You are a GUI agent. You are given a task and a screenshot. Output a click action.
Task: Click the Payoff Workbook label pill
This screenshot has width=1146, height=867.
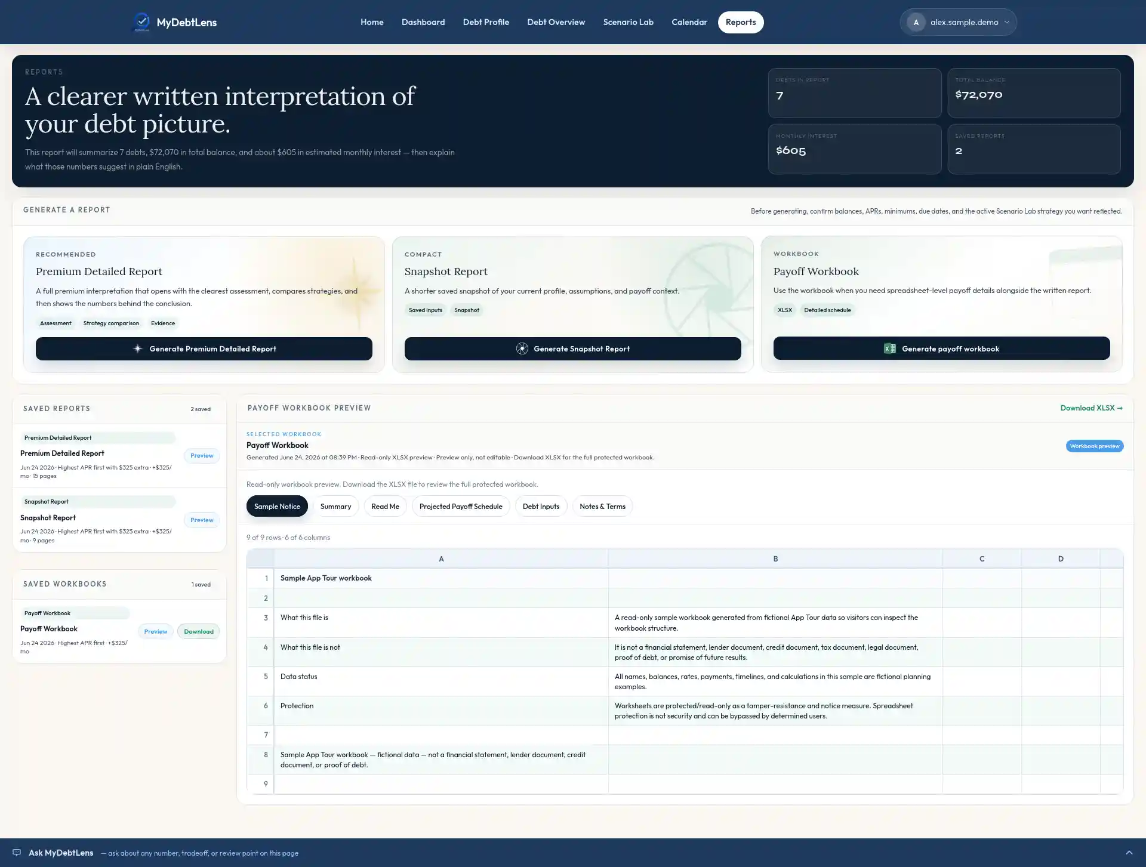click(75, 613)
